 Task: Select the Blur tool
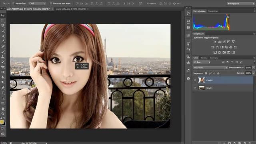[x=3, y=77]
